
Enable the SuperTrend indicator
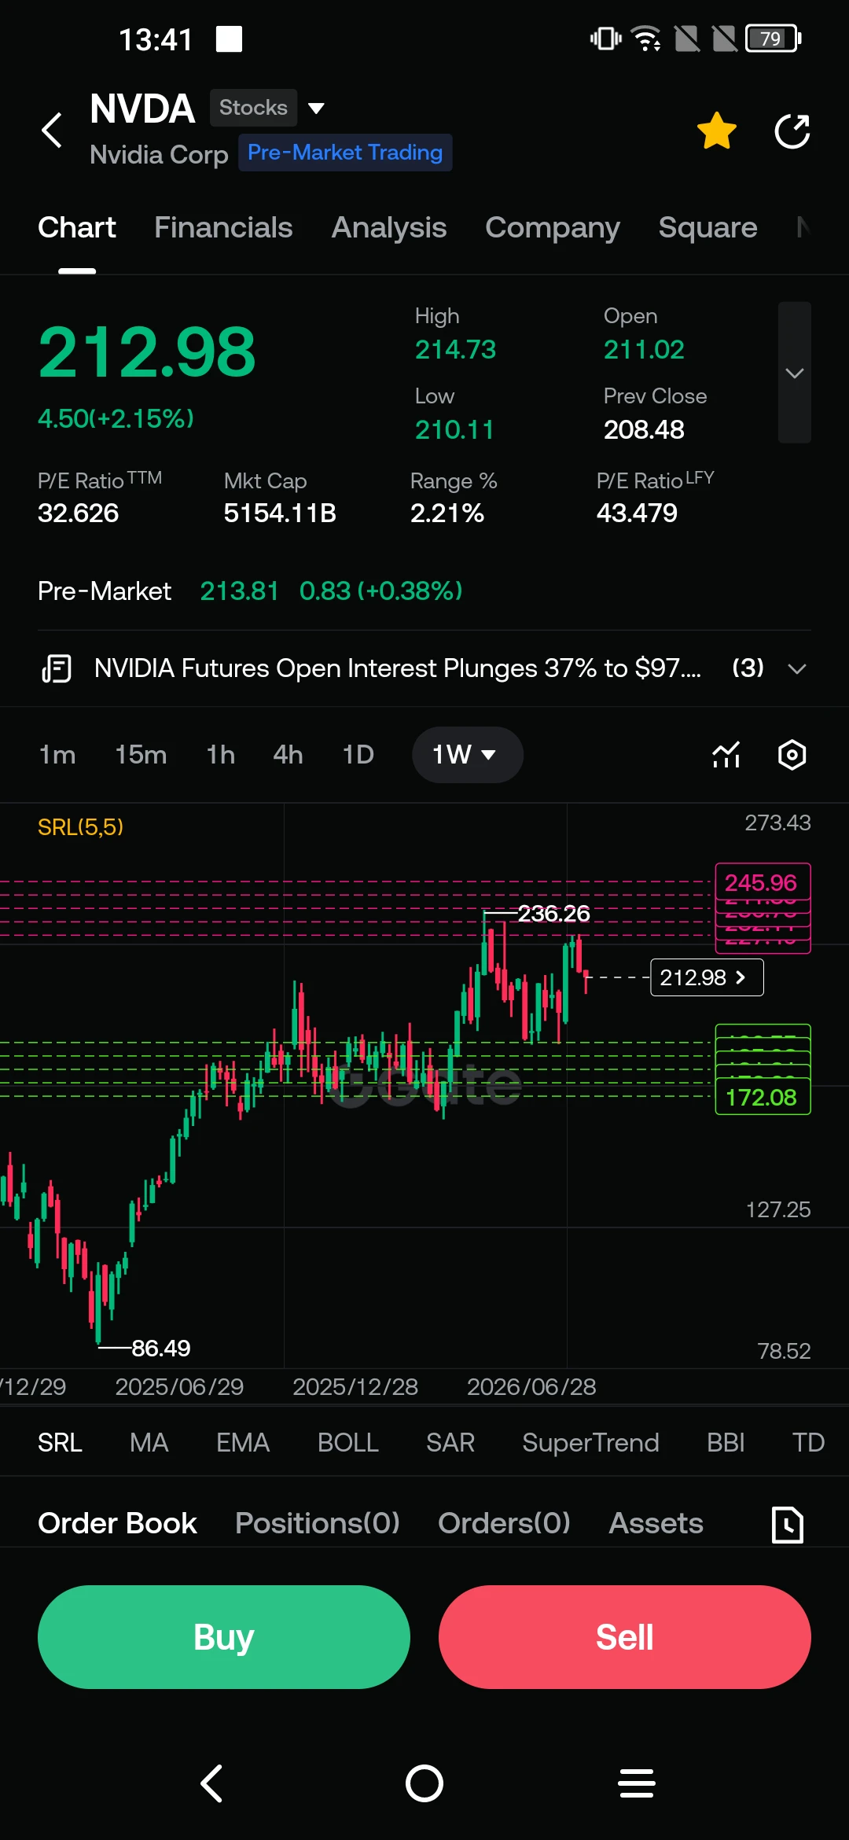pos(591,1443)
